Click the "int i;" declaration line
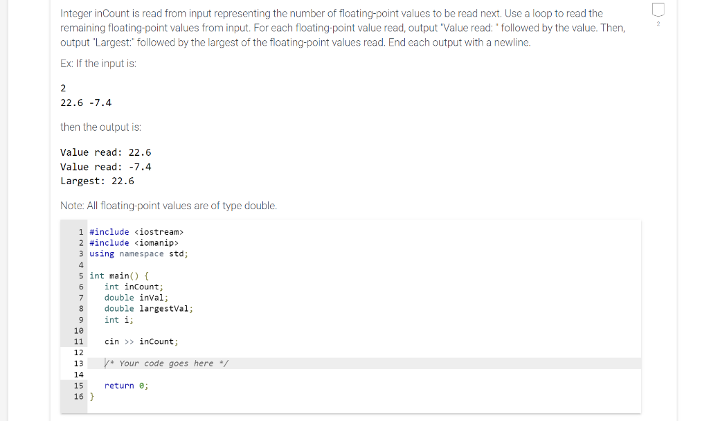This screenshot has height=421, width=709. [x=119, y=320]
